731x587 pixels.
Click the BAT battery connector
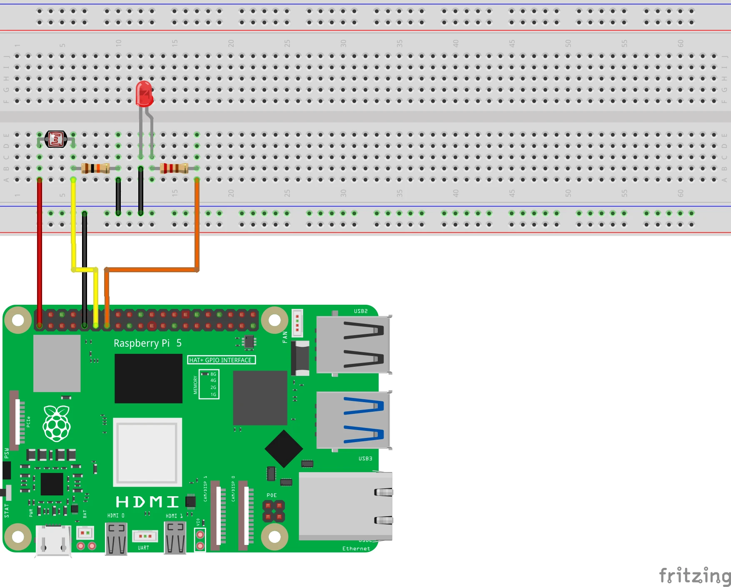tap(85, 532)
